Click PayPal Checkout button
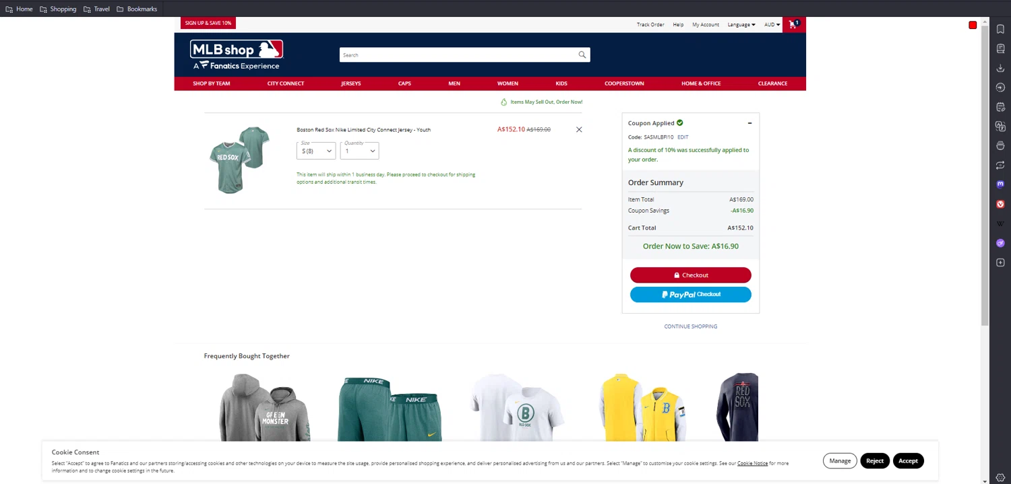 [691, 294]
